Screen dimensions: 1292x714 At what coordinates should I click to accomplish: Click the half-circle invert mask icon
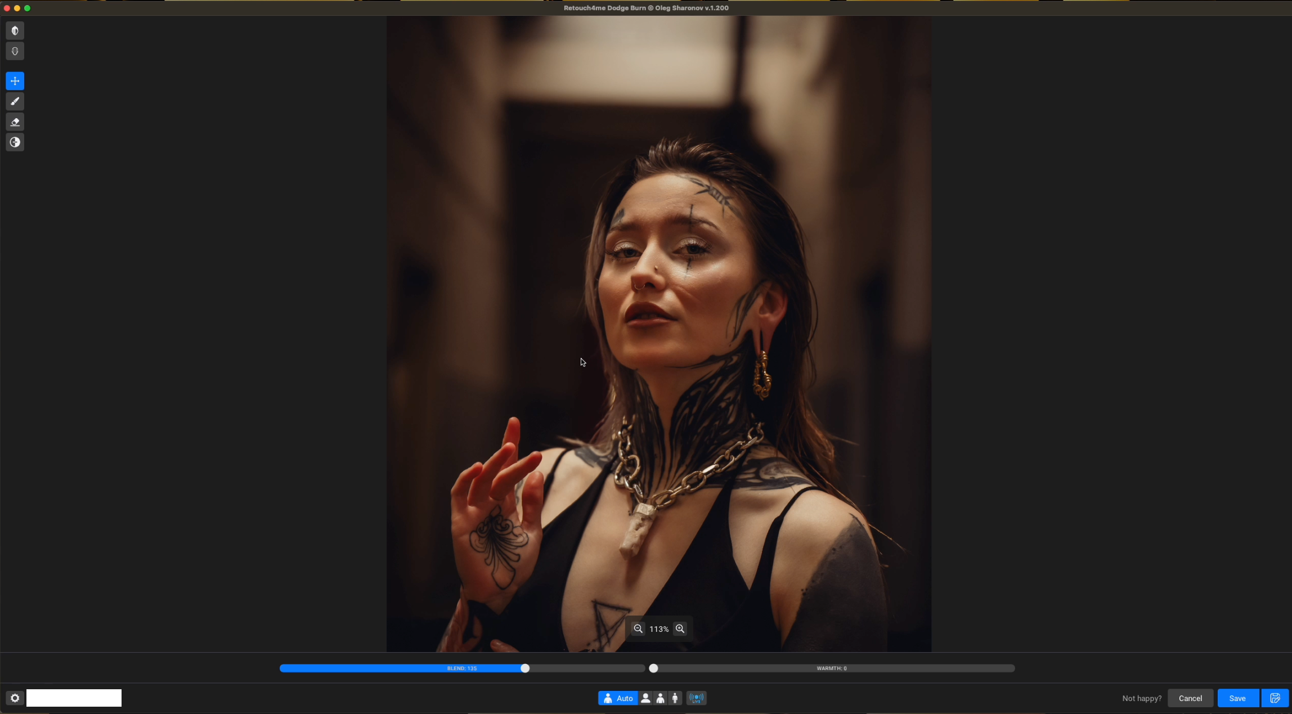point(15,142)
